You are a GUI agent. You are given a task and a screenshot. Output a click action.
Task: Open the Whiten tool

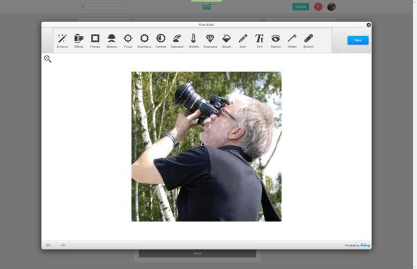292,41
